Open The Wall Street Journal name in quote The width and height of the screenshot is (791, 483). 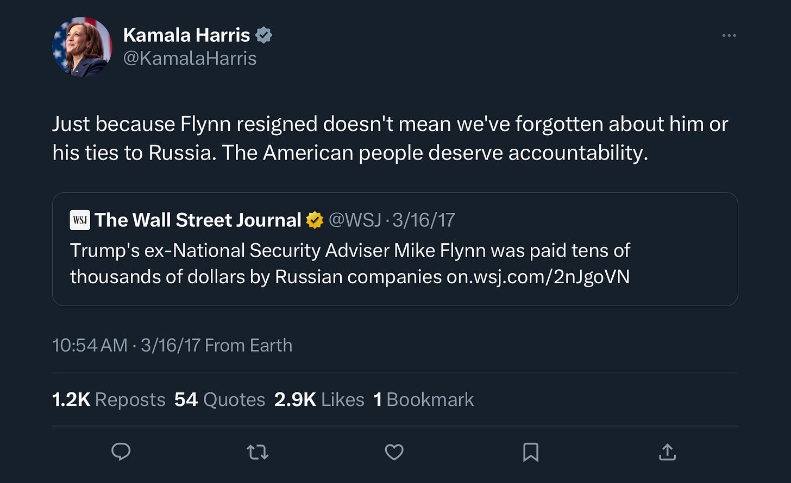pos(198,220)
